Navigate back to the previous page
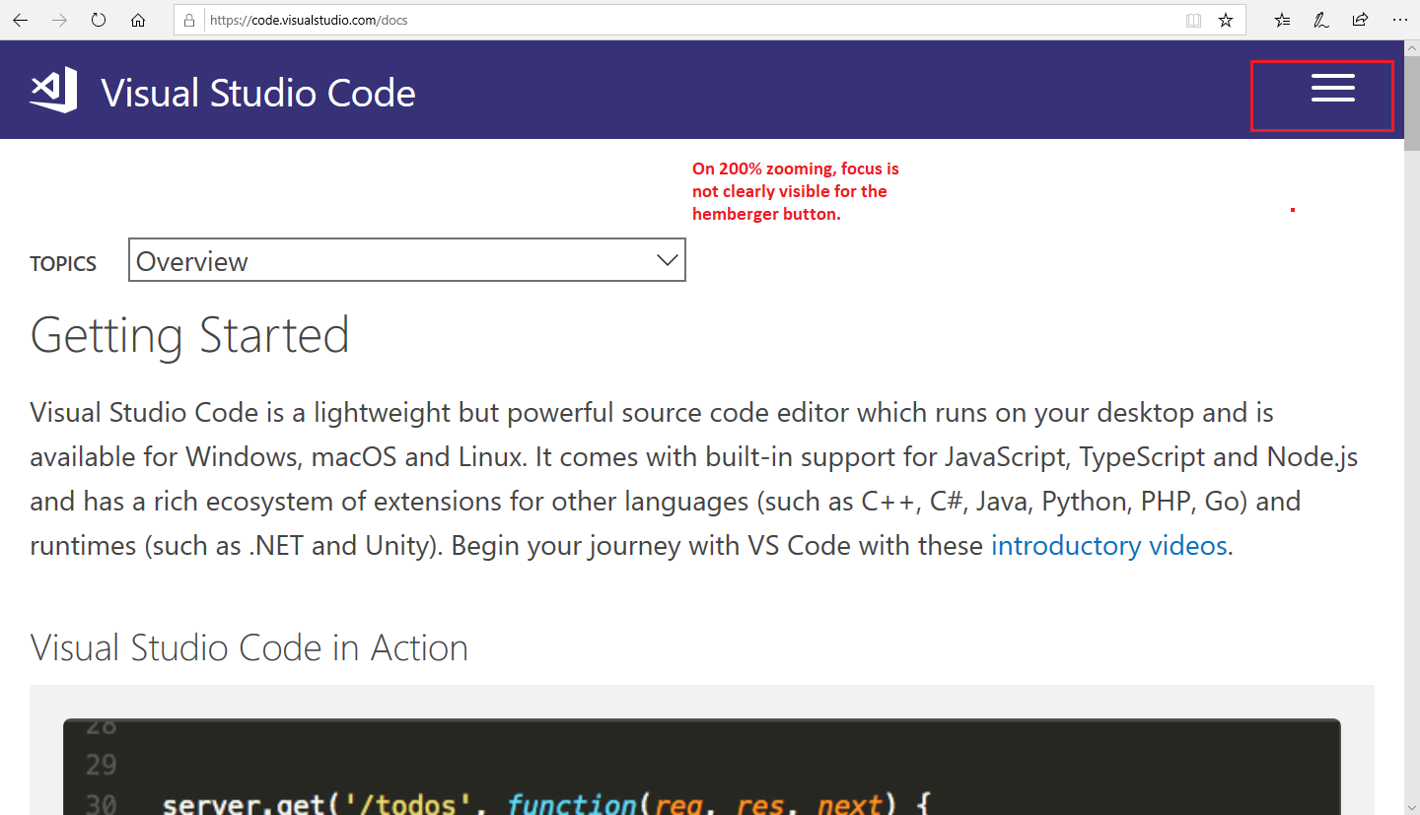 [x=20, y=20]
